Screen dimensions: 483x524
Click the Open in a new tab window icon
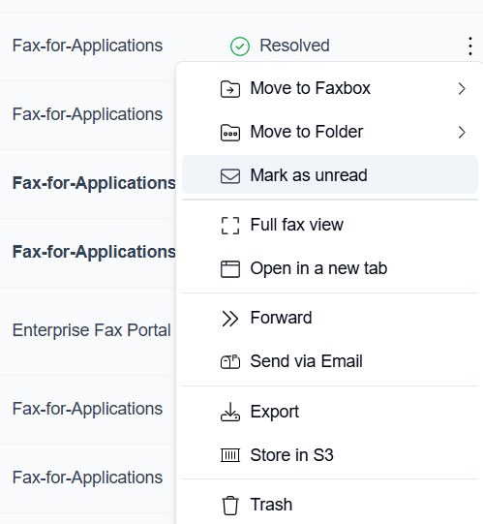(230, 269)
